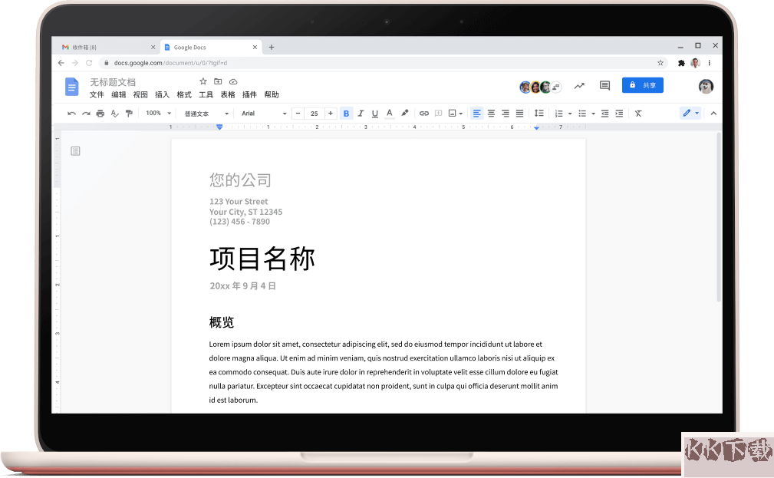This screenshot has height=478, width=774.
Task: Show document outline icon
Action: [75, 151]
